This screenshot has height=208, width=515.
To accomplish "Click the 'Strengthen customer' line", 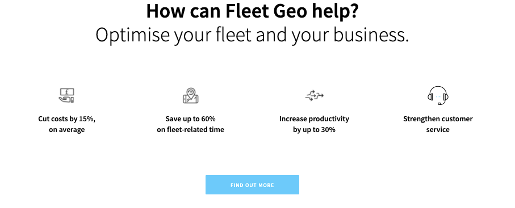I will pyautogui.click(x=438, y=119).
